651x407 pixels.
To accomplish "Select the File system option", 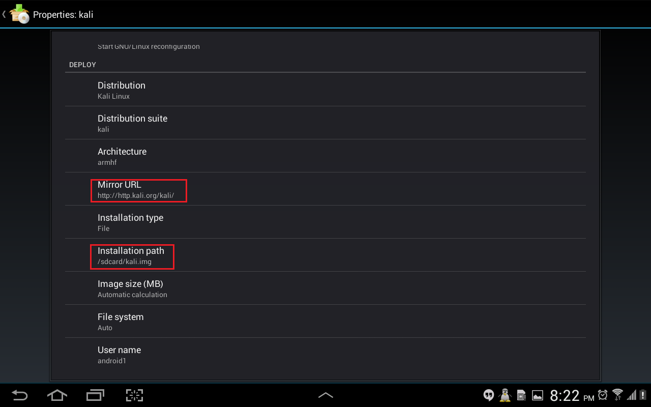I will click(x=325, y=322).
